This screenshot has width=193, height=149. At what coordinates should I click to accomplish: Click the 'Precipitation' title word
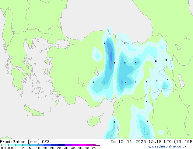13,142
